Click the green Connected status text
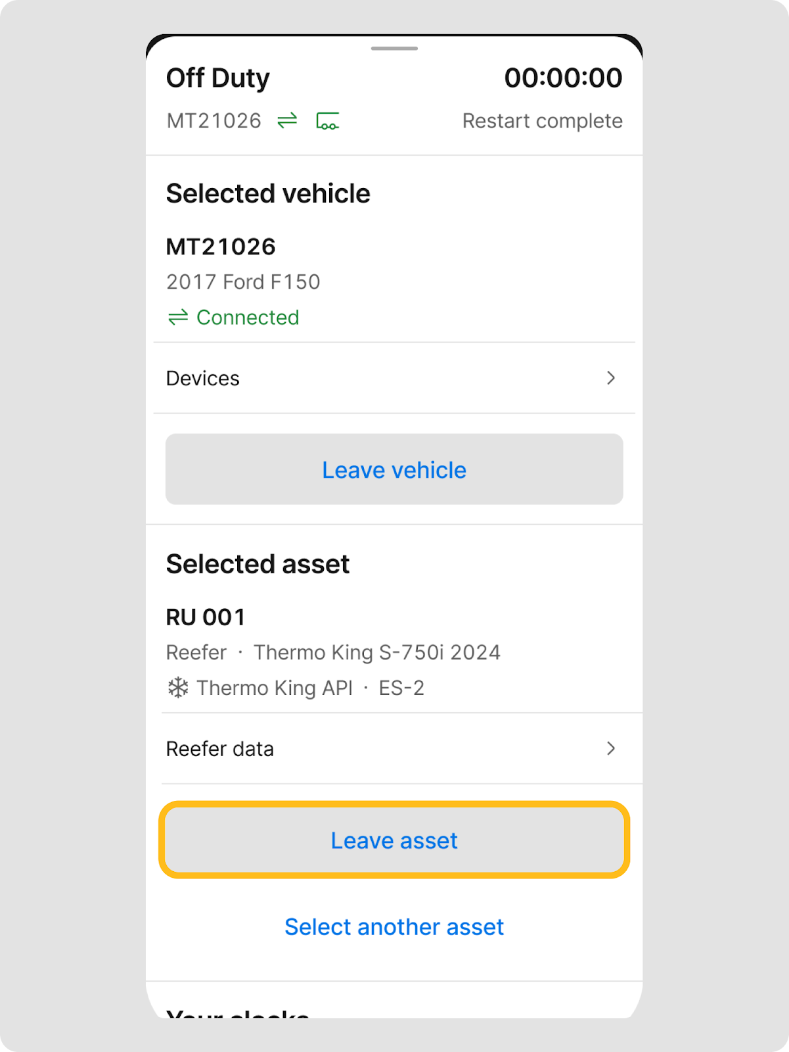The image size is (789, 1052). pos(248,318)
